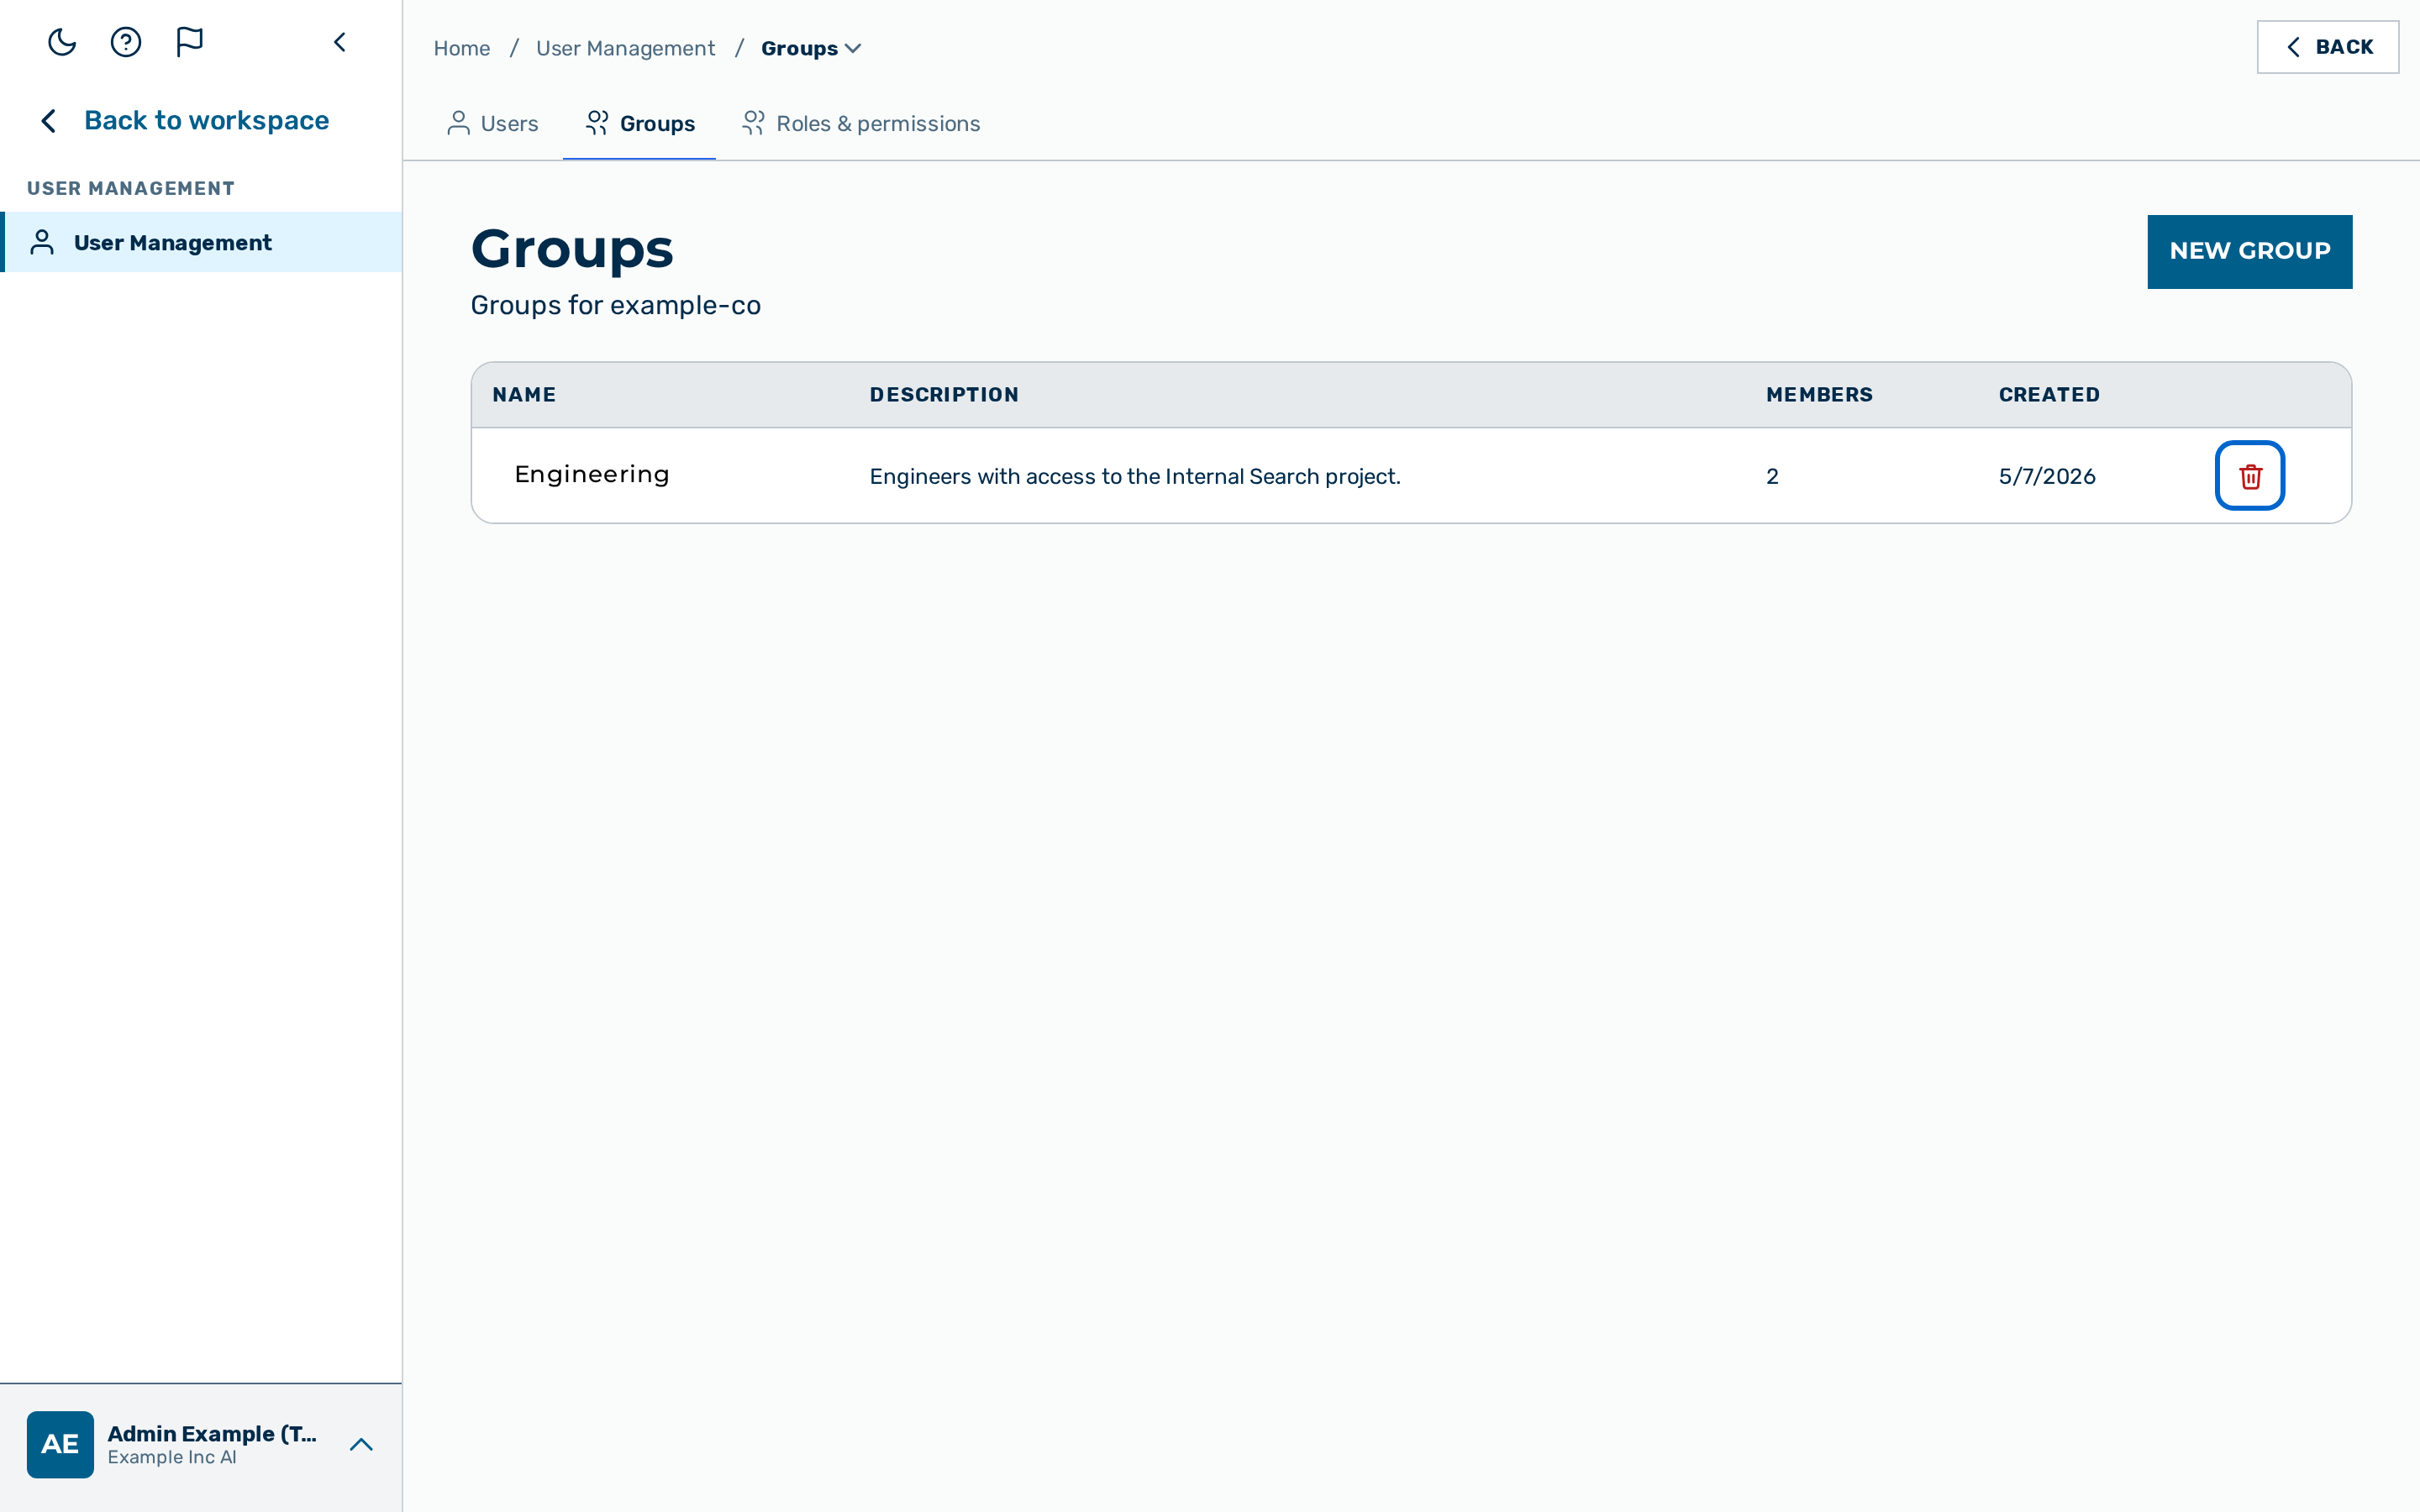Click the Engineering group description text
This screenshot has height=1512, width=2420.
tap(1135, 477)
